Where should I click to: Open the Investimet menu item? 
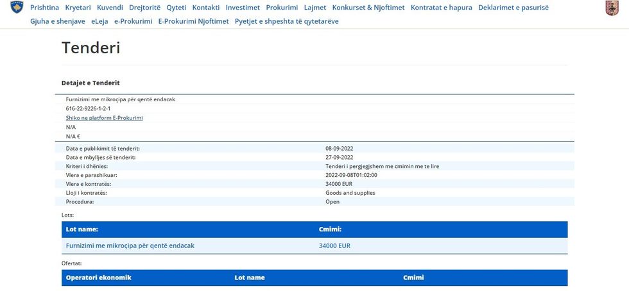coord(243,7)
